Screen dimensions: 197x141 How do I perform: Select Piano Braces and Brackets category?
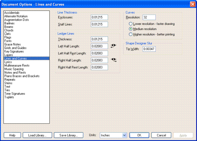coord(22,76)
